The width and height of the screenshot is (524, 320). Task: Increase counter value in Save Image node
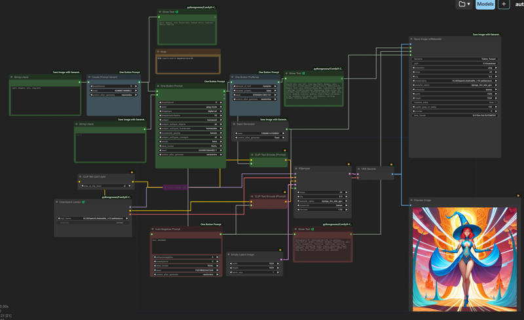(x=496, y=111)
